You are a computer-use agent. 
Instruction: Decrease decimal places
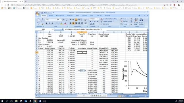[93, 24]
